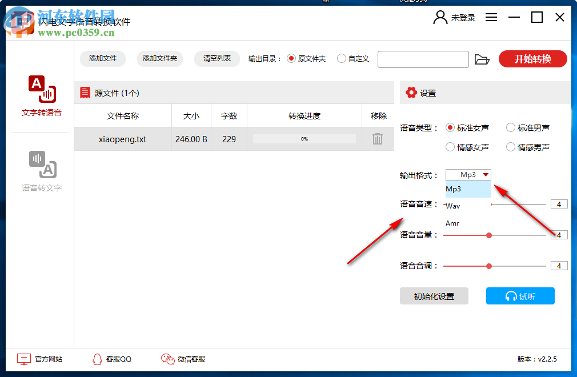Click 未登录 login text
This screenshot has height=377, width=577.
point(463,18)
